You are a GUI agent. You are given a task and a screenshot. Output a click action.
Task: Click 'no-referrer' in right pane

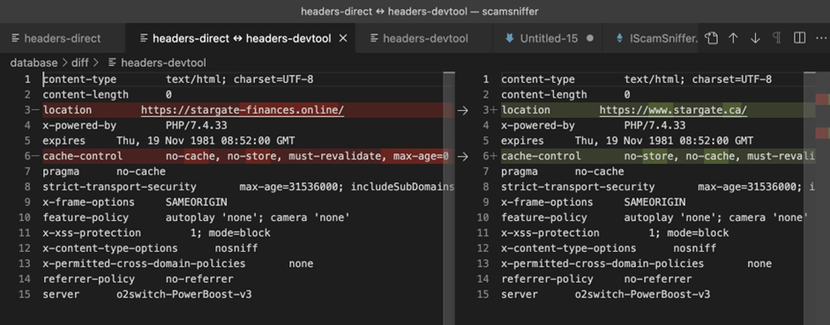[658, 279]
